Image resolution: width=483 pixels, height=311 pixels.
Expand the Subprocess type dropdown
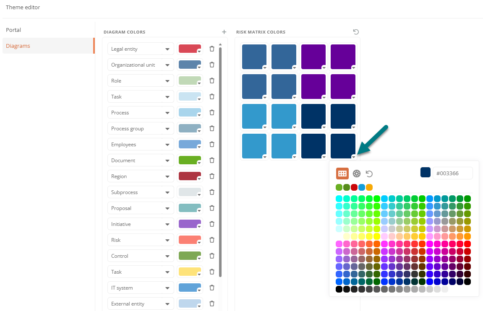tap(167, 192)
